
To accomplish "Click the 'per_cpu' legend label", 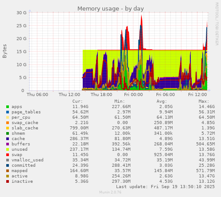I will click(x=21, y=117).
